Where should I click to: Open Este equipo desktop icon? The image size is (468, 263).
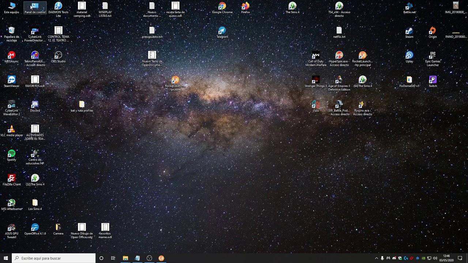(12, 8)
